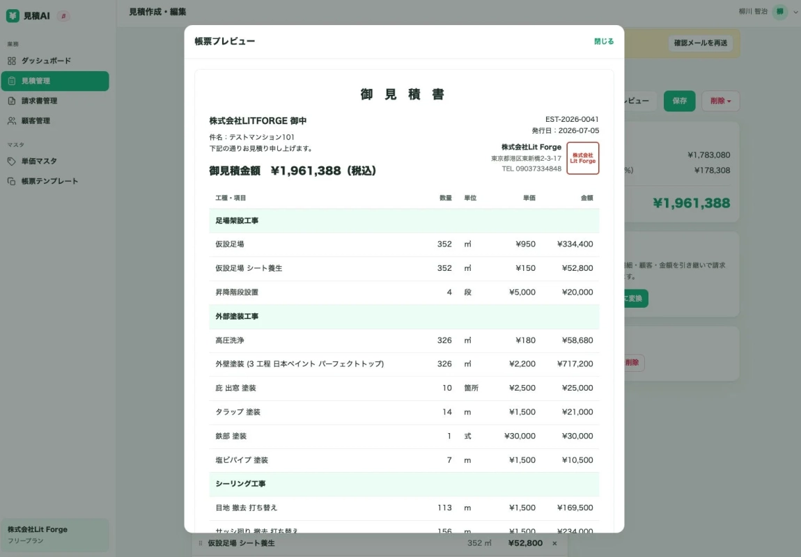
Task: Open the ダッシュボード grid icon
Action: click(x=12, y=61)
